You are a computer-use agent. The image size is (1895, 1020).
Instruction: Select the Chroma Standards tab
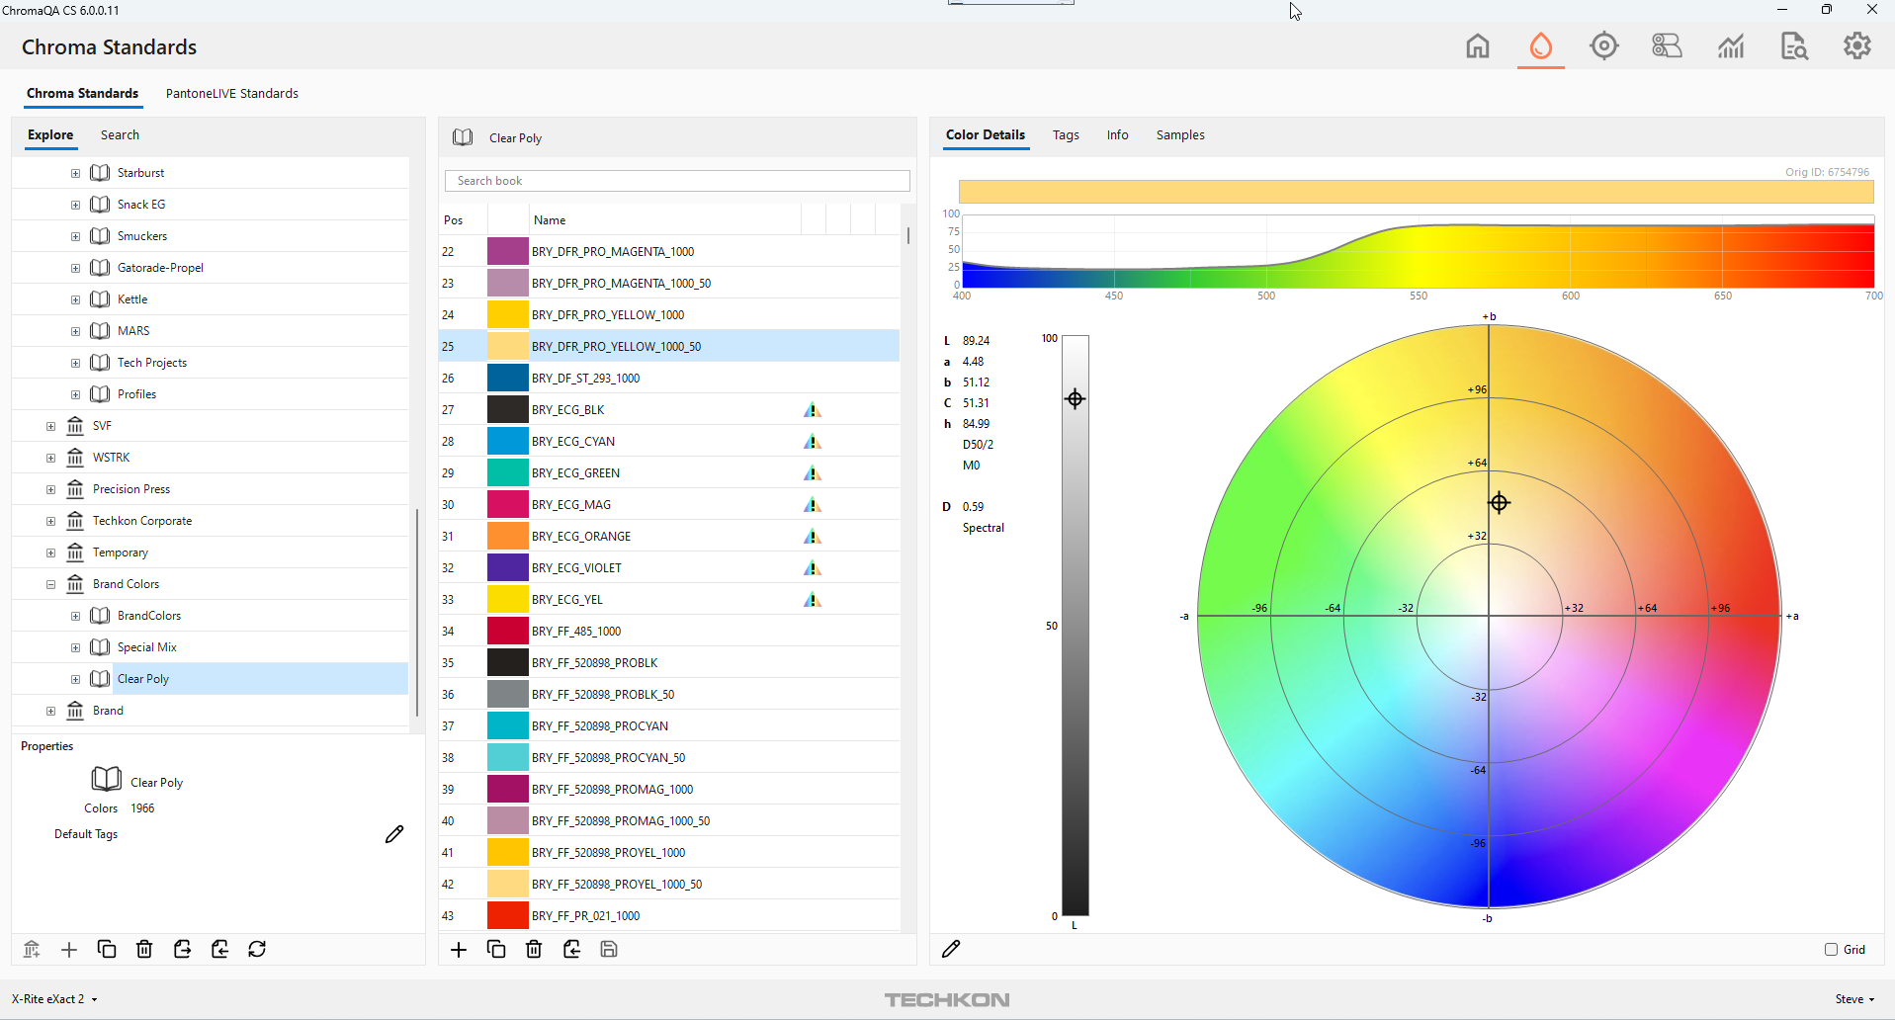tap(82, 93)
